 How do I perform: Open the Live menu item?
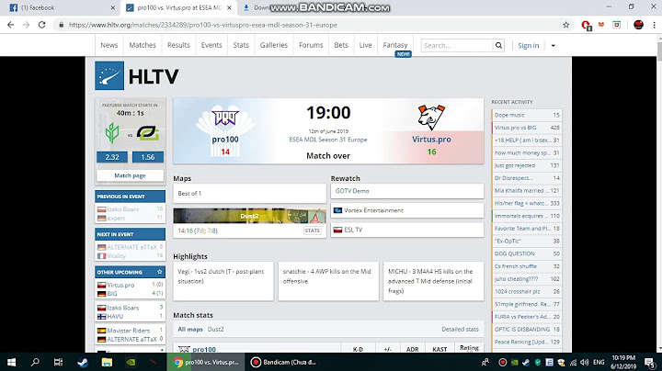[365, 45]
